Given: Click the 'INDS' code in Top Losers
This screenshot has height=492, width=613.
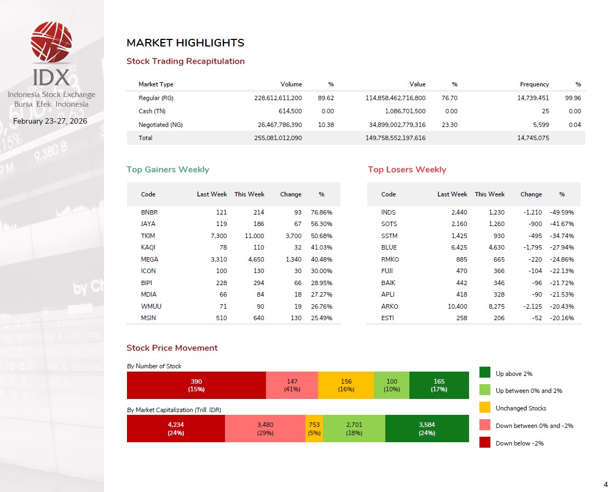Looking at the screenshot, I should point(388,212).
